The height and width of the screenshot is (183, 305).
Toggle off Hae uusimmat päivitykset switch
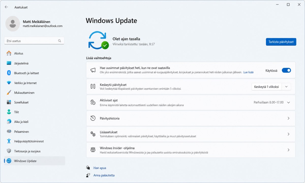[x=286, y=70]
